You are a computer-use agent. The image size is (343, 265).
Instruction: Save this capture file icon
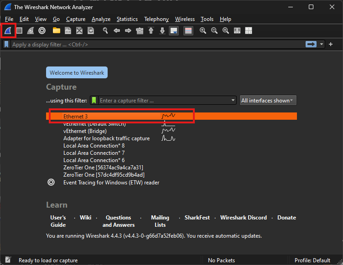68,31
